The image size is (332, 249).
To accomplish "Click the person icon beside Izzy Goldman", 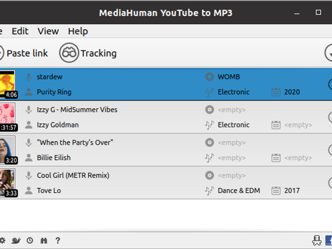I will [x=28, y=125].
